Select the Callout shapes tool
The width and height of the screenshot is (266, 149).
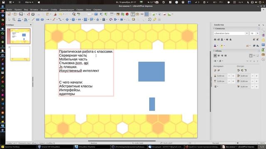pyautogui.click(x=91, y=19)
